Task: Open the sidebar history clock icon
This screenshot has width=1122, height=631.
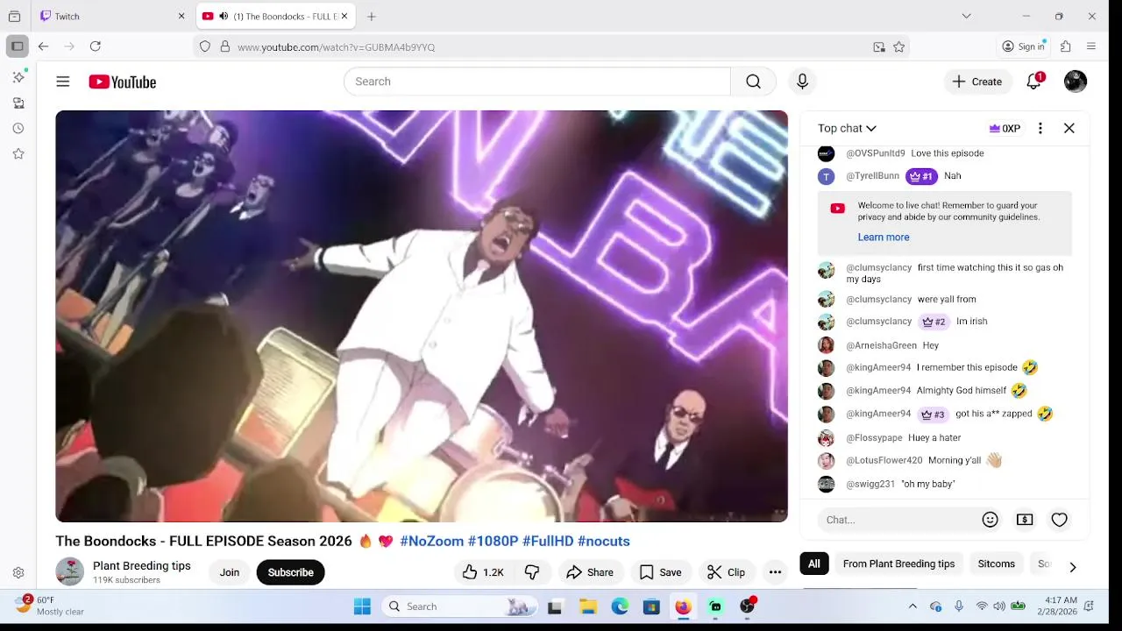Action: click(x=18, y=129)
